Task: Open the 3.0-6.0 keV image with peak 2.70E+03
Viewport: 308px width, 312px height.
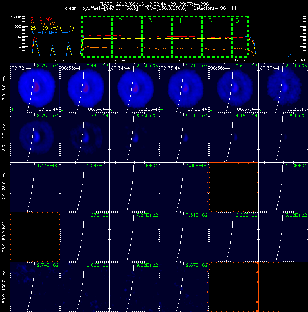Action: [134, 88]
